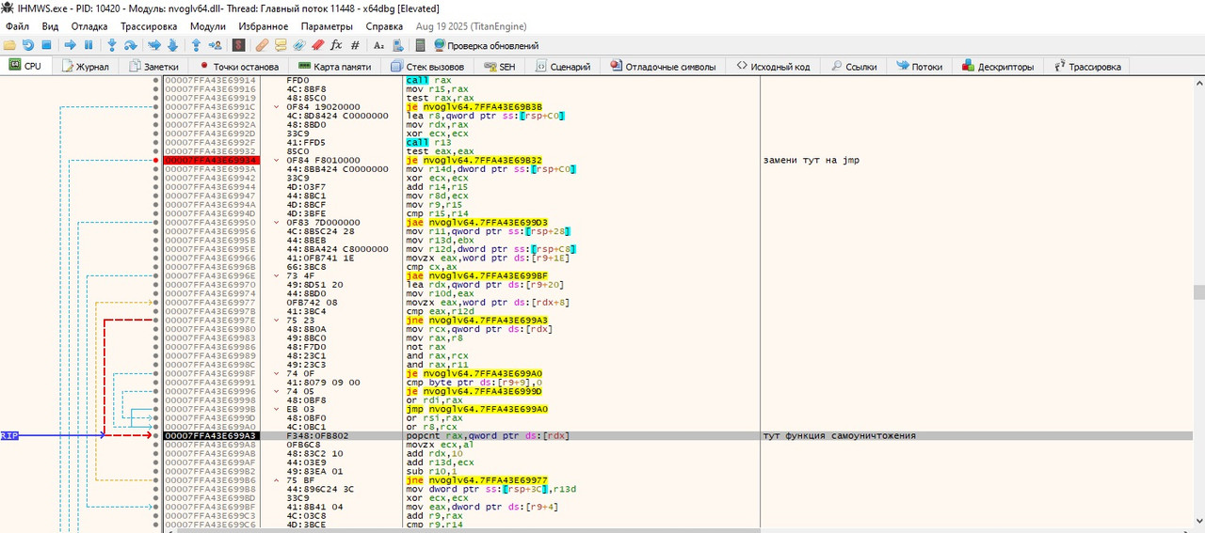Screen dimensions: 1205x533
Task: Show the bookmarks list icon
Action: click(318, 45)
